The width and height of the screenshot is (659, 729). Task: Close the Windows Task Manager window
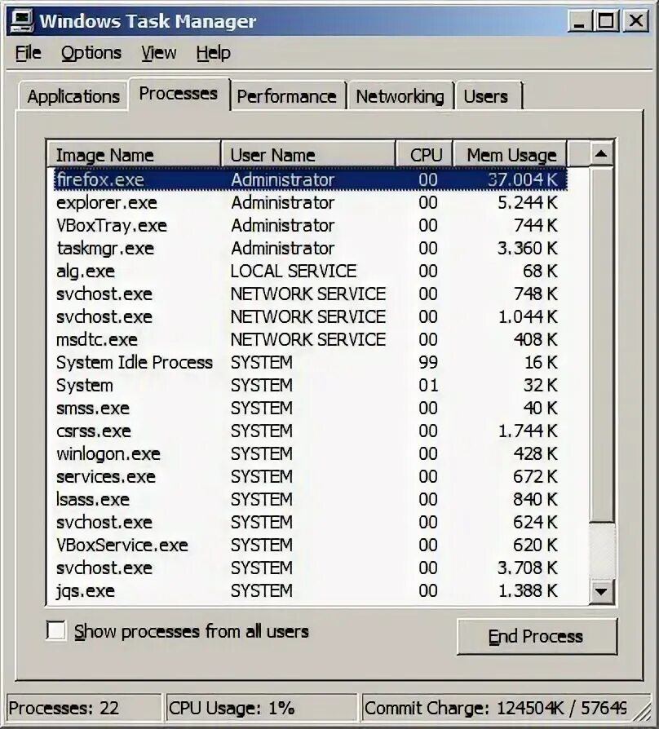[x=635, y=21]
